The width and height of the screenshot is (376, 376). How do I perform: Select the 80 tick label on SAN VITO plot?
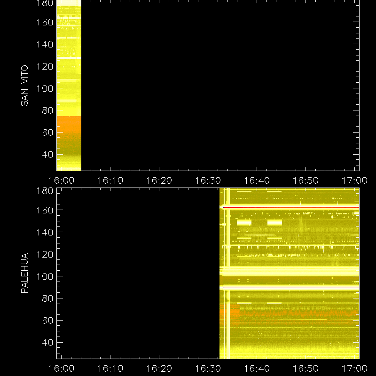[47, 110]
